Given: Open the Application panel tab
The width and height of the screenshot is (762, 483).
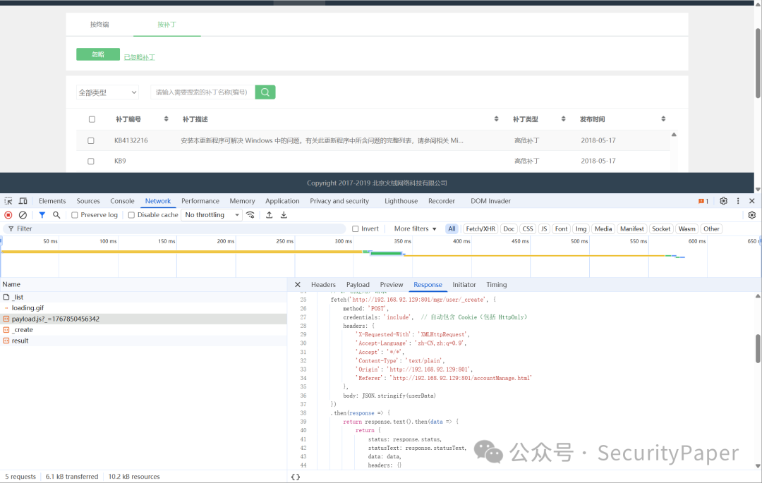Looking at the screenshot, I should click(x=282, y=201).
